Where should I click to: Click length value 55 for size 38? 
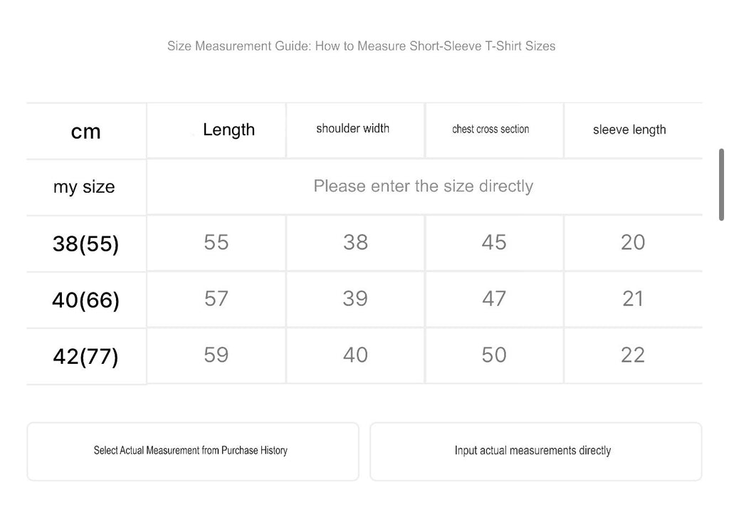click(x=216, y=243)
